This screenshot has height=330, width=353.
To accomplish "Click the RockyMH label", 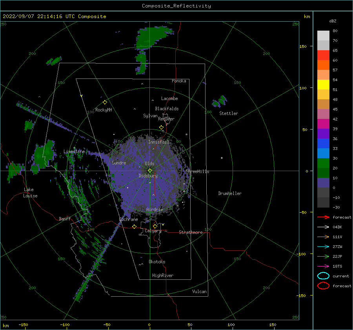I will (104, 110).
